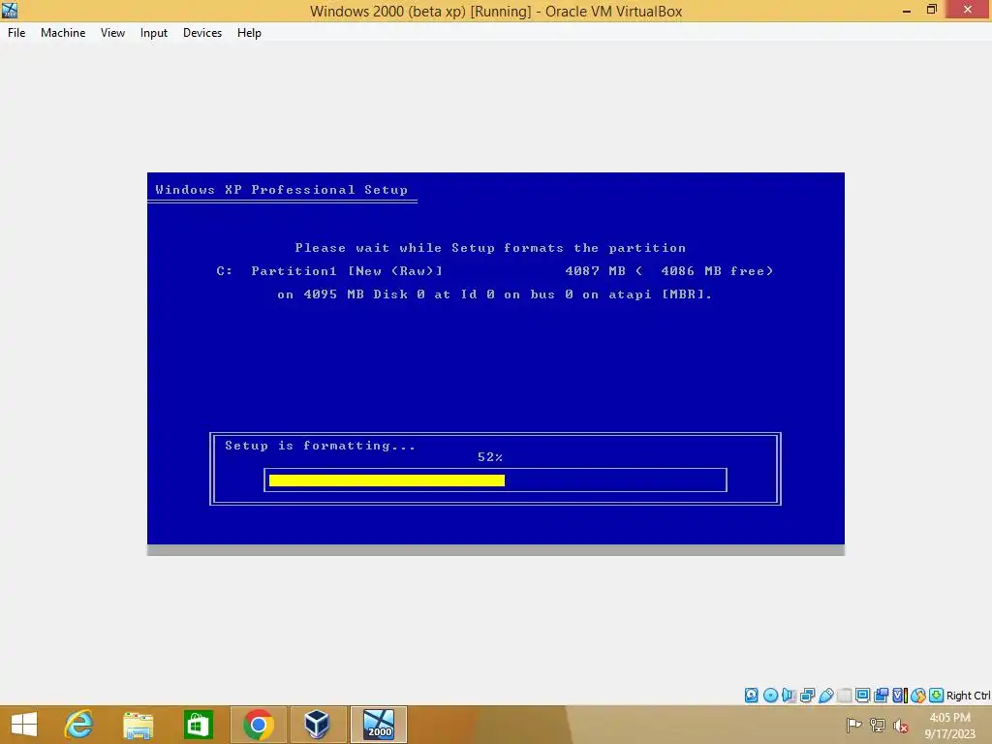Click the 'Setup is formatting...' text

320,446
